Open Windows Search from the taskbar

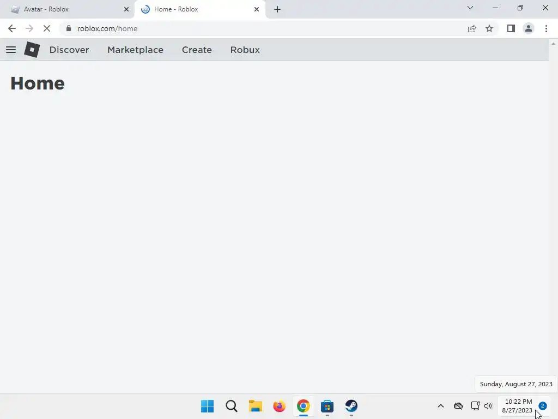(231, 406)
